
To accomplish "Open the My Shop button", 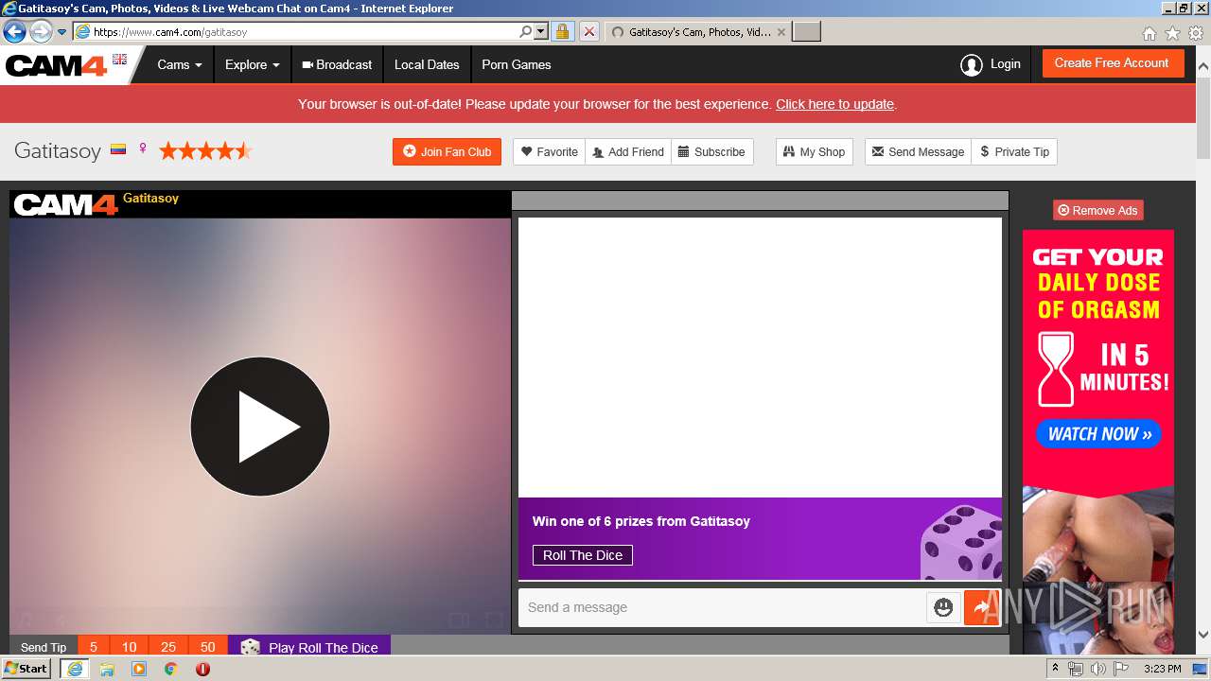I will (x=814, y=151).
